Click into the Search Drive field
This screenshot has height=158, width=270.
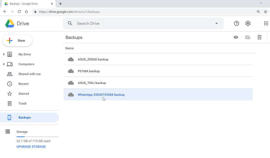click(x=143, y=23)
